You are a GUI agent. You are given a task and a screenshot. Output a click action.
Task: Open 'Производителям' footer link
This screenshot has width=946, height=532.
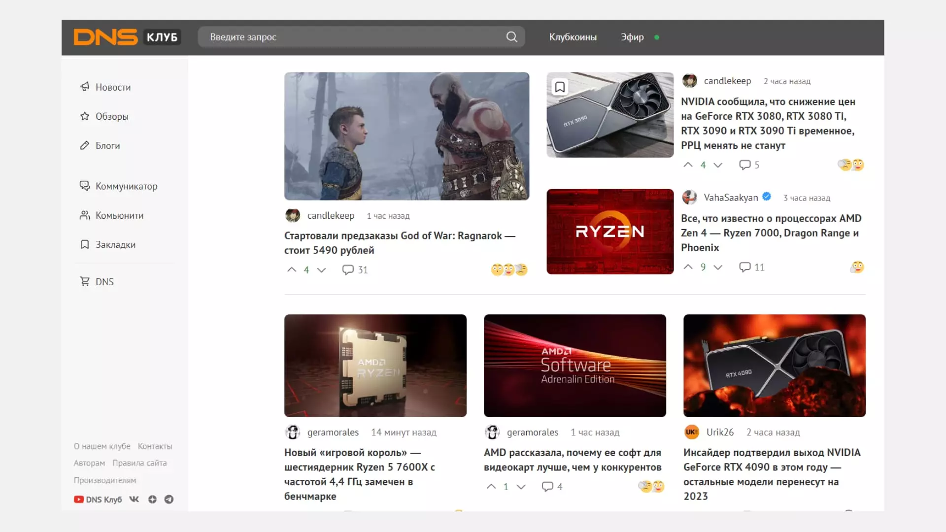point(105,480)
